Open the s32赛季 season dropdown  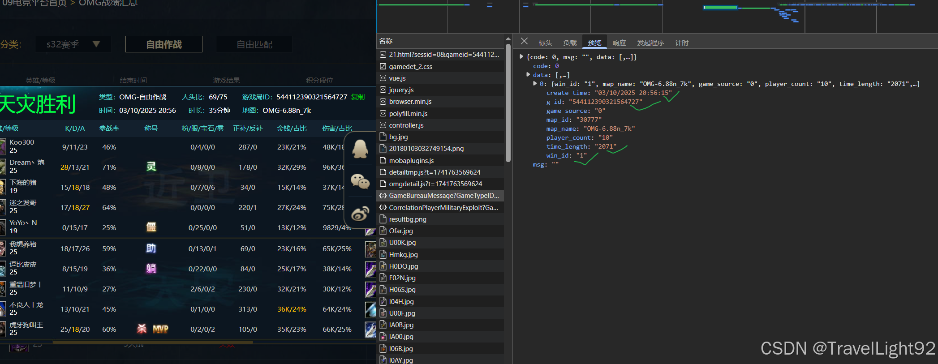pos(73,44)
